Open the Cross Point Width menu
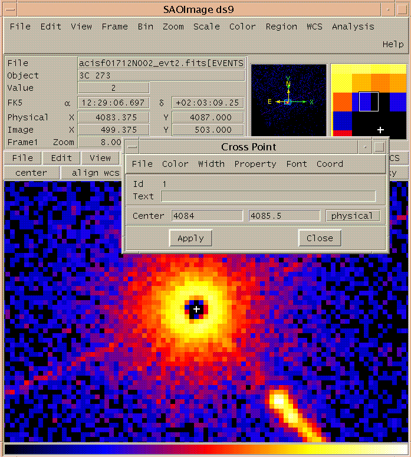 click(211, 164)
